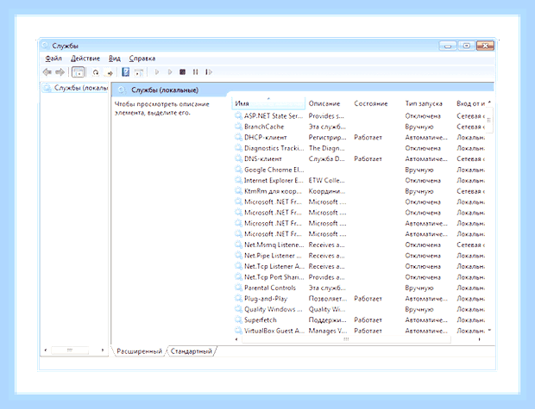Open the Справка menu

tap(142, 59)
